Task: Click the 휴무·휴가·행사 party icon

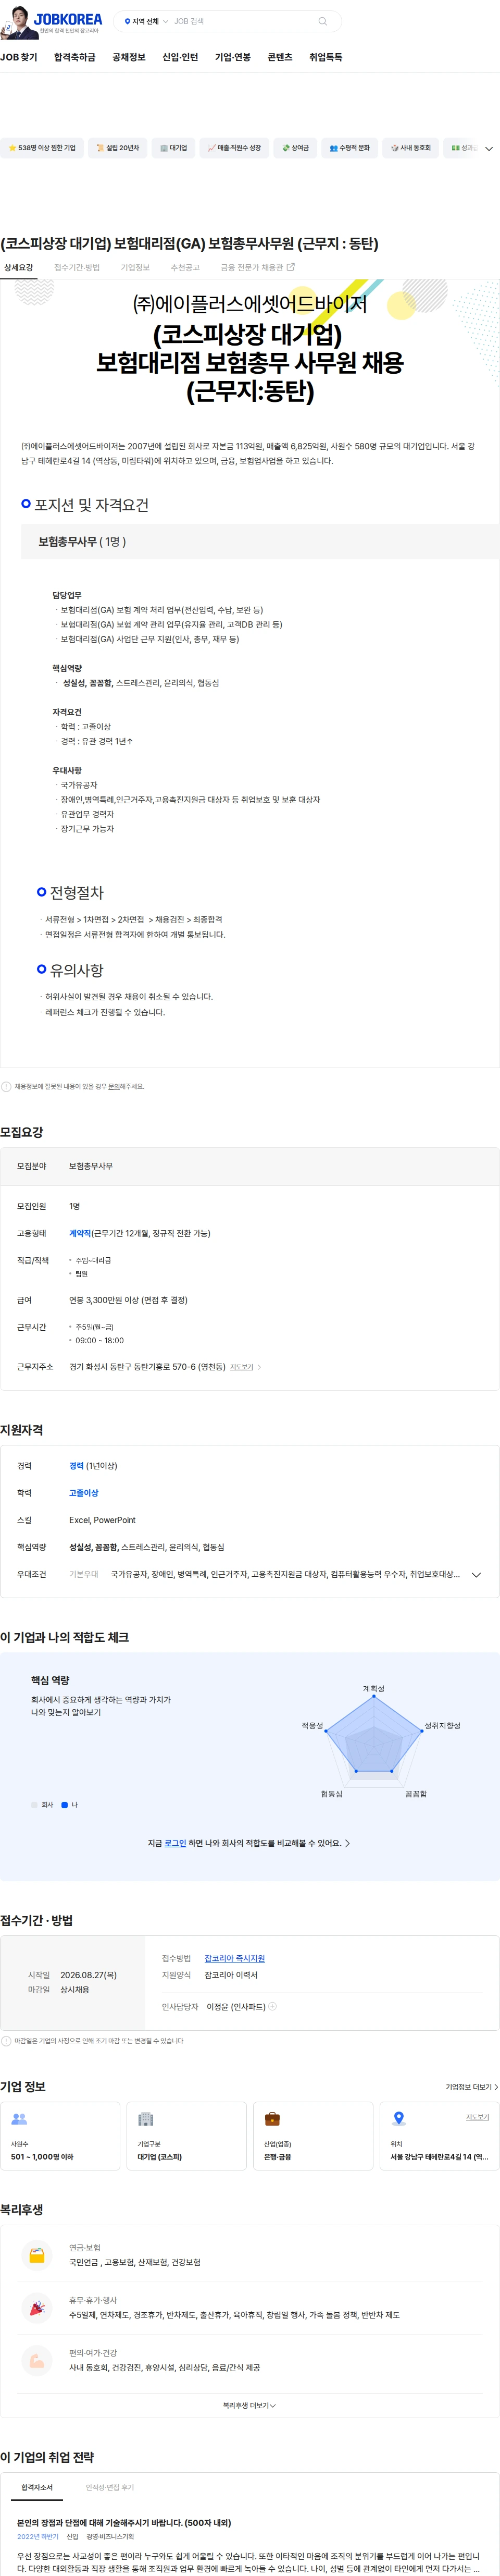Action: click(37, 2308)
